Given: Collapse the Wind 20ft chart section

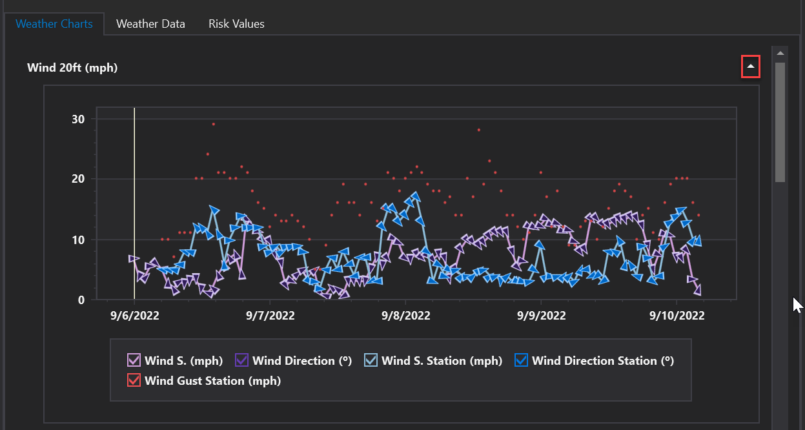Looking at the screenshot, I should point(750,67).
